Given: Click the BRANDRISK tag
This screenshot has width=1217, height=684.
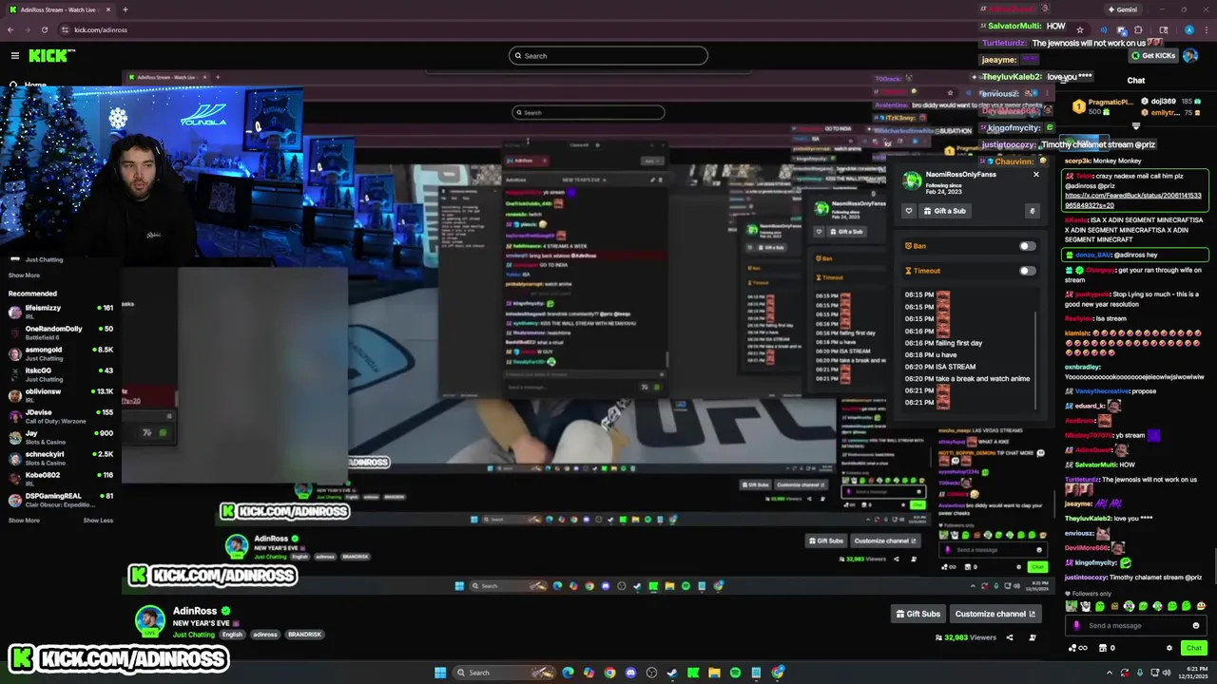Looking at the screenshot, I should [x=305, y=635].
